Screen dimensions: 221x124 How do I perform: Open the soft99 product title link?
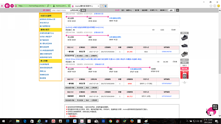85,27
